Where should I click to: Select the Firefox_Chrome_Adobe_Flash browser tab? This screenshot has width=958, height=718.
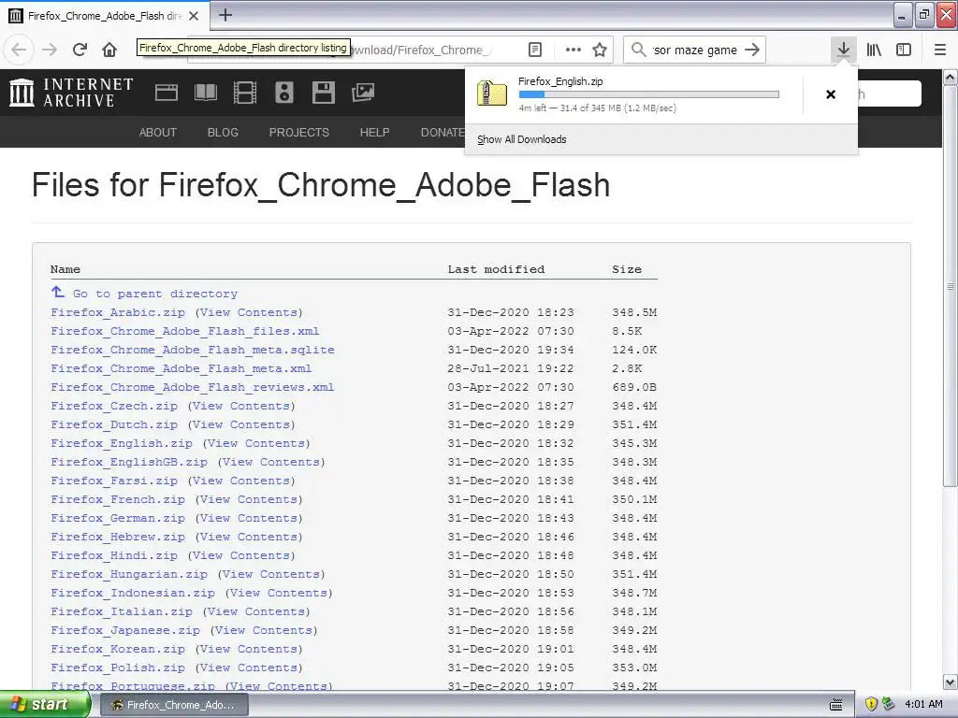105,16
